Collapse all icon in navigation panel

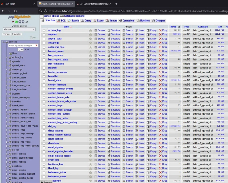31,38
